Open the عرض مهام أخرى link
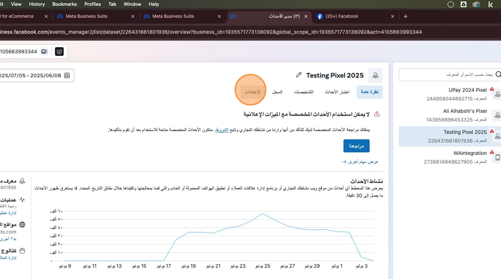Screen dimensions: 501x279 360,162
